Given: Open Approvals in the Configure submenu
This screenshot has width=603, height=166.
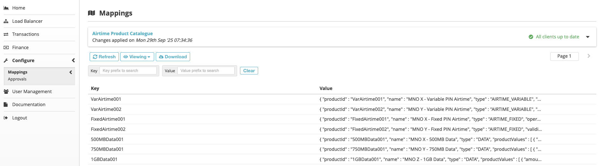Looking at the screenshot, I should 17,79.
